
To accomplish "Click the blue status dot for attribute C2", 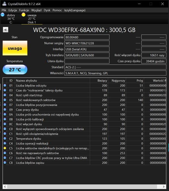I will pos(5,138).
